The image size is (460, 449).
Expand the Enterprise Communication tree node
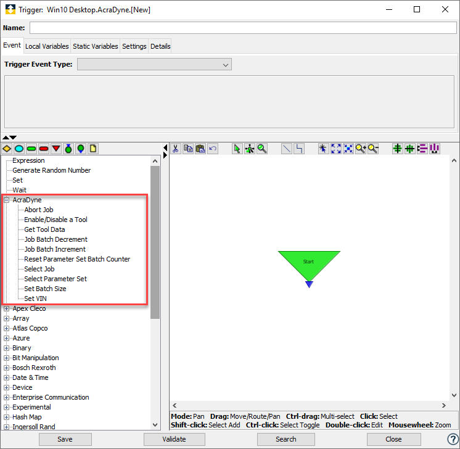6,398
